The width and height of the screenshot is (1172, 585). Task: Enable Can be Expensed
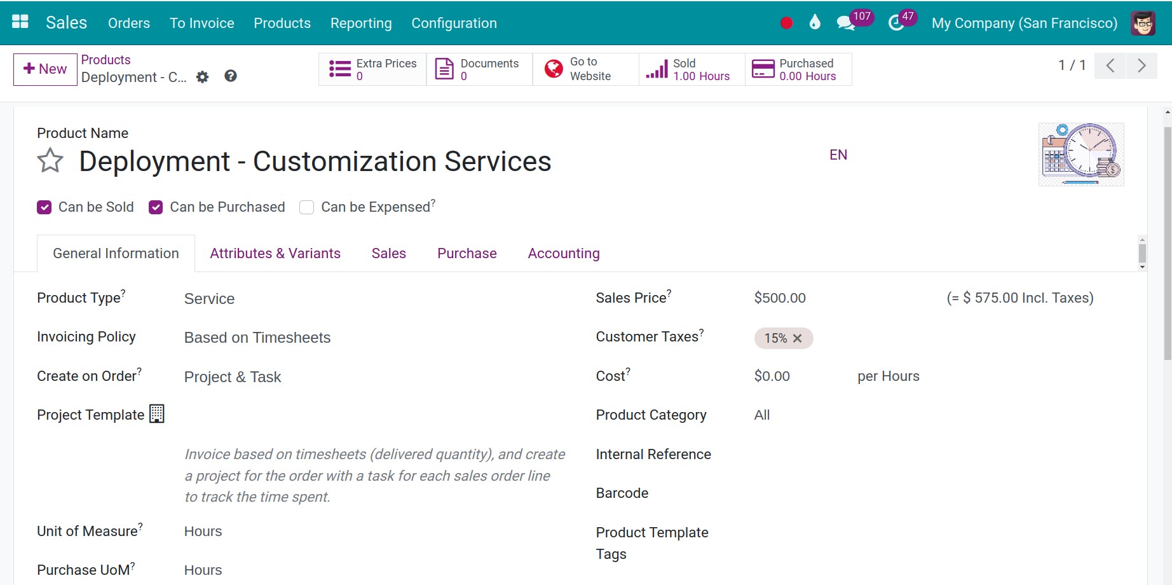tap(306, 207)
